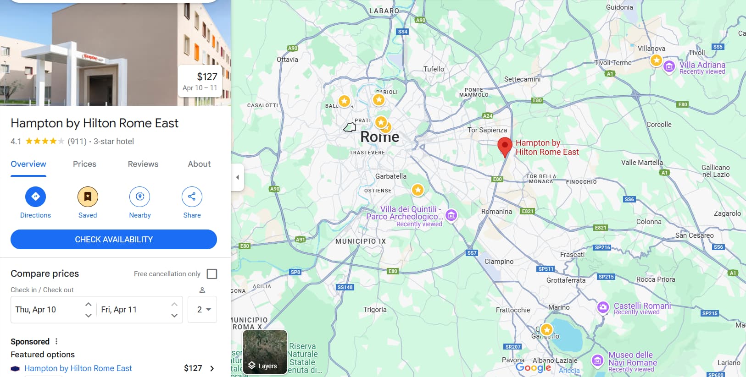Click the Share icon
Screen dimensions: 746x377
click(192, 197)
